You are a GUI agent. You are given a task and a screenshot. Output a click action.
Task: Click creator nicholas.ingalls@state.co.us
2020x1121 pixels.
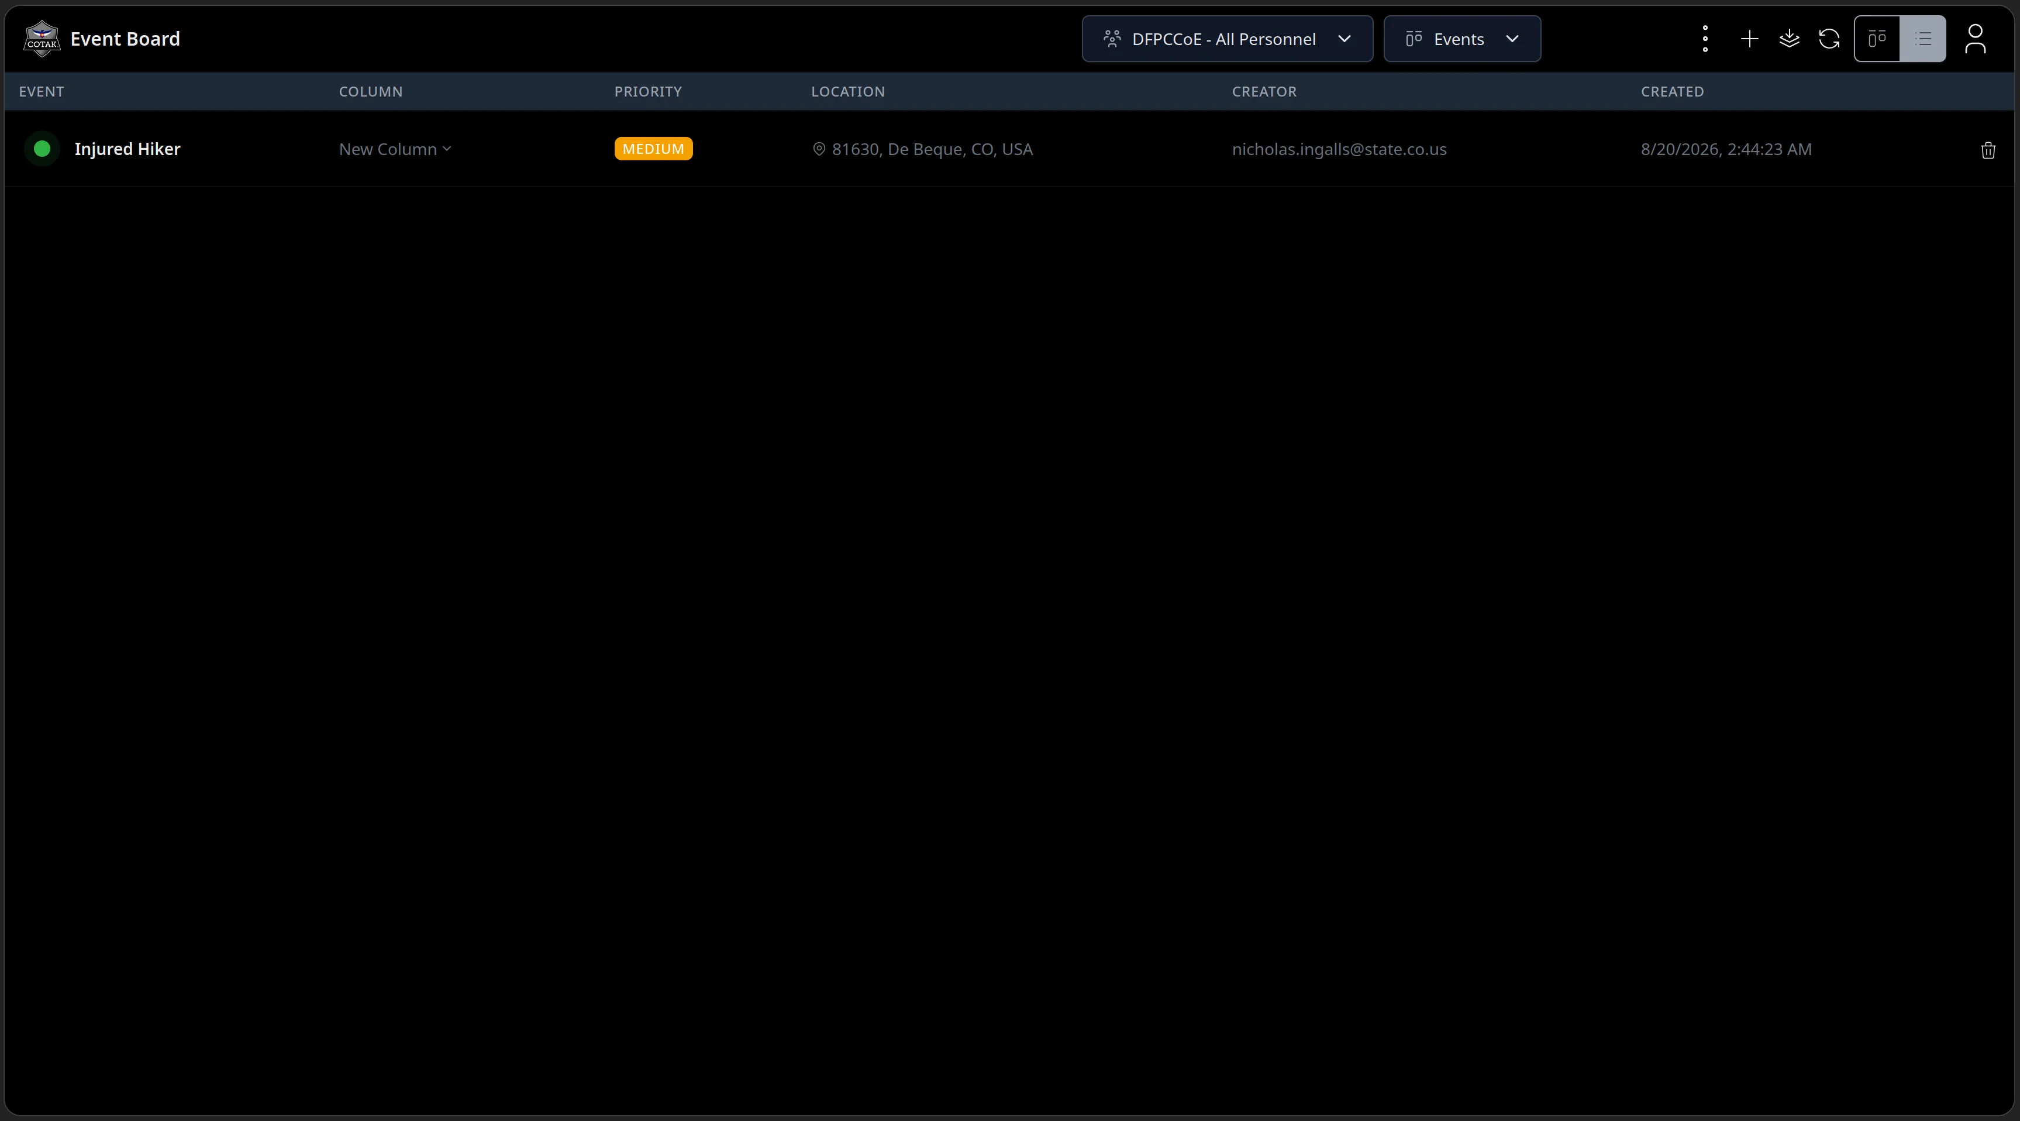(x=1339, y=149)
